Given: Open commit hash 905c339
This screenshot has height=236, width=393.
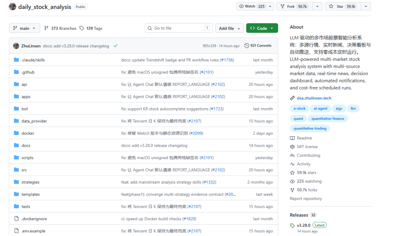Looking at the screenshot, I should click(209, 46).
